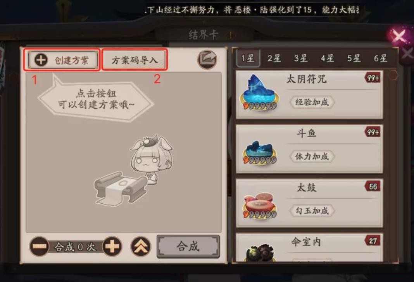Switch to the 6星 tab
The height and width of the screenshot is (282, 414).
point(380,58)
